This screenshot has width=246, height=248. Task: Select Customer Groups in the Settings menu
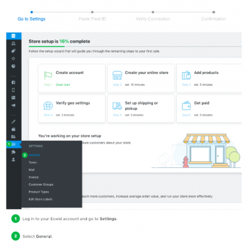41,185
